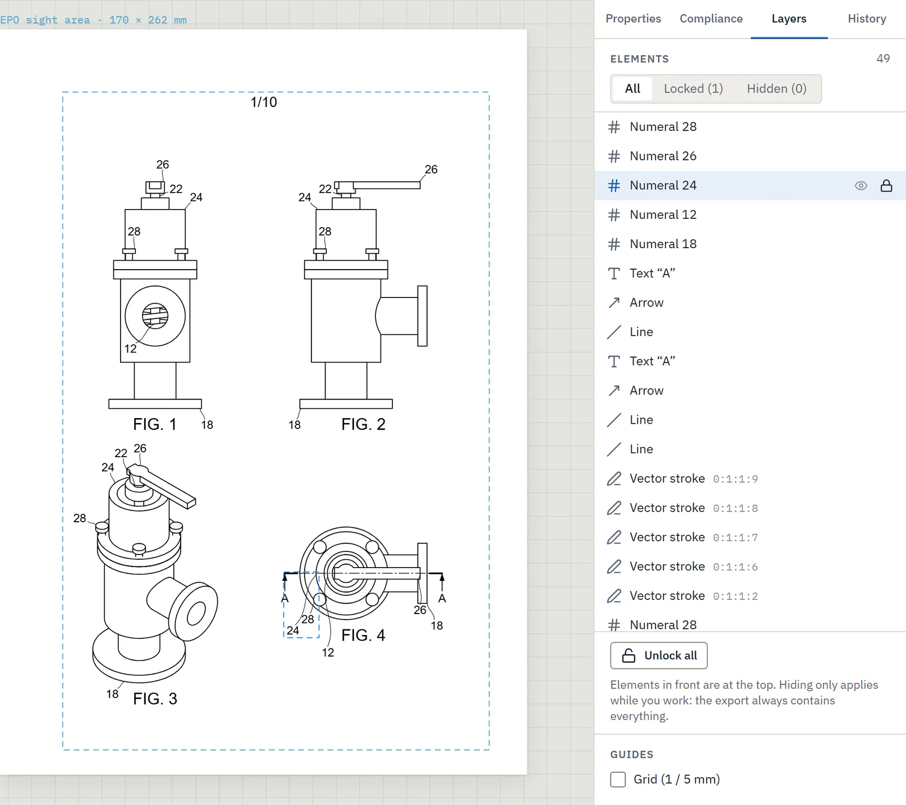The width and height of the screenshot is (906, 805).
Task: Open the History tab
Action: click(867, 19)
